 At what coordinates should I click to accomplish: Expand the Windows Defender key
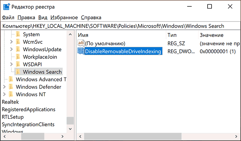(x=4, y=87)
